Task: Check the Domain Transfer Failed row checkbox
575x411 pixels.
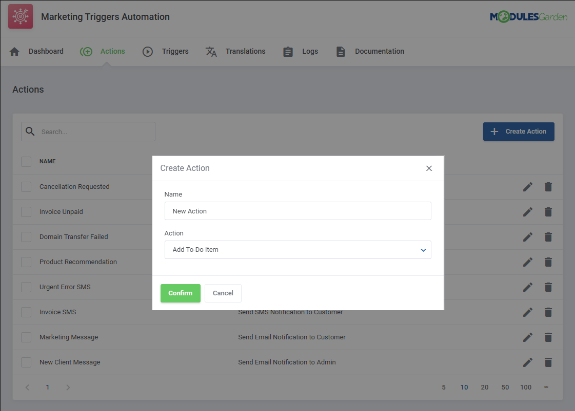Action: (26, 237)
